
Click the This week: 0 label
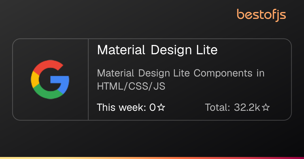[126, 108]
